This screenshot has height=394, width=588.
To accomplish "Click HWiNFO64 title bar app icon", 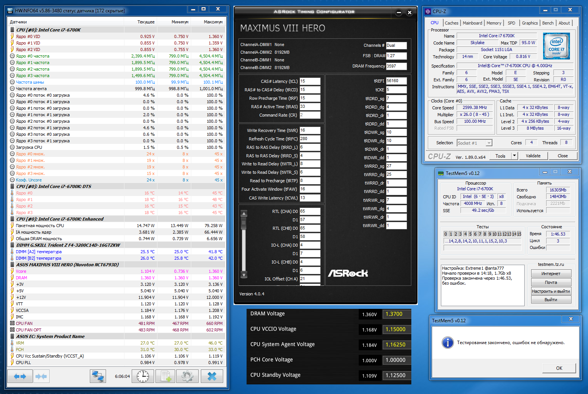I will coord(10,11).
